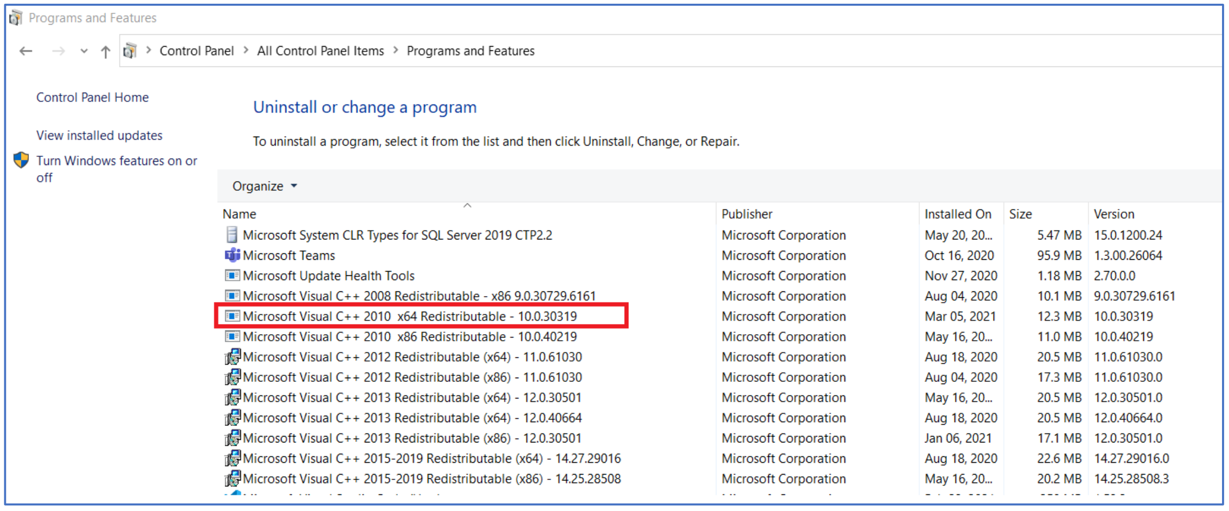Click the Forward navigation arrow
The height and width of the screenshot is (511, 1229).
[58, 51]
